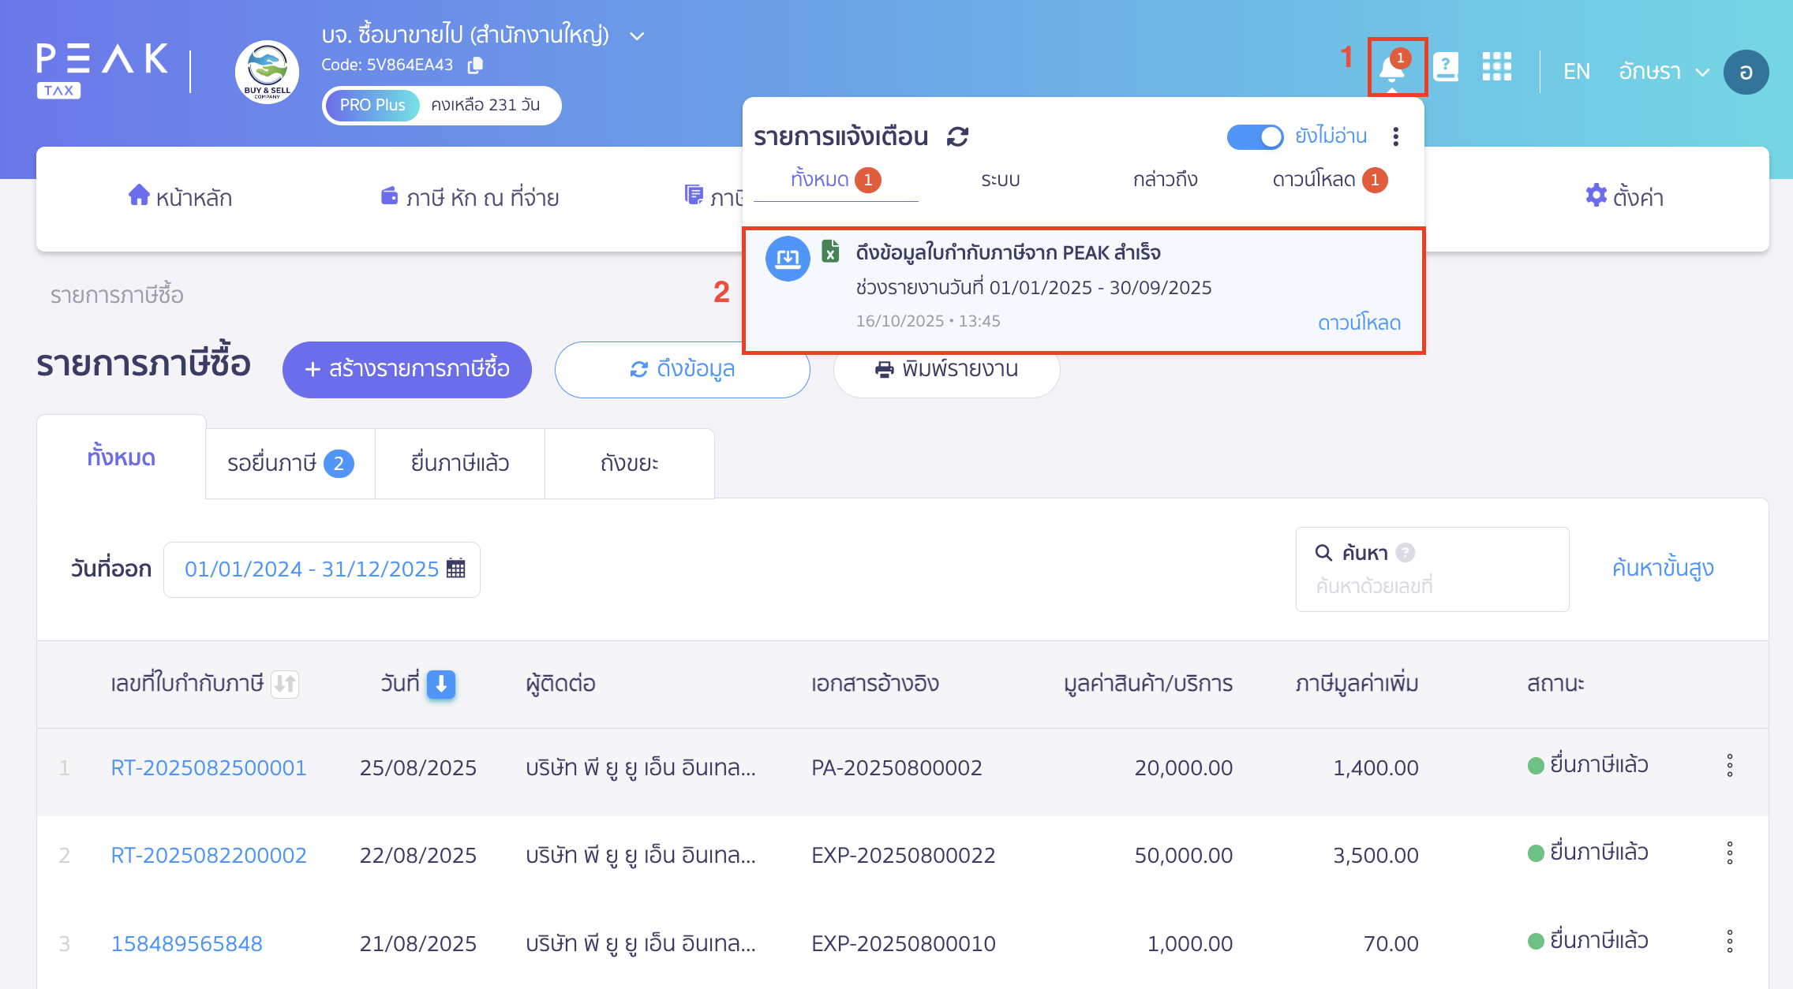
Task: Expand the company name dropdown
Action: (x=637, y=35)
